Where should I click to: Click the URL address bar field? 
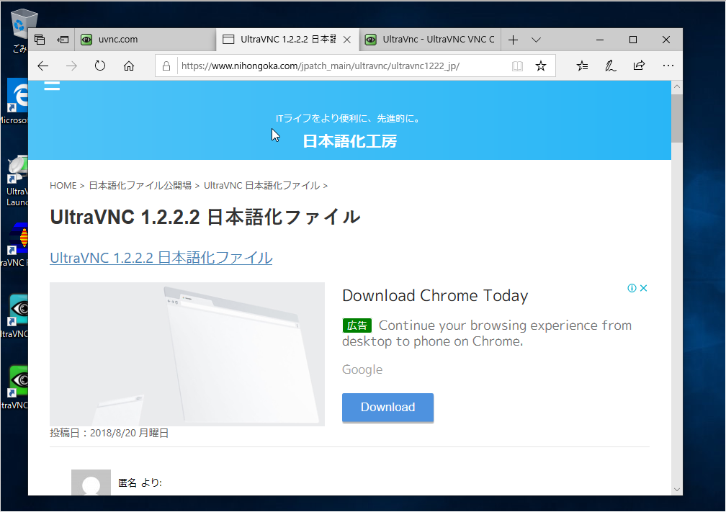coord(339,66)
